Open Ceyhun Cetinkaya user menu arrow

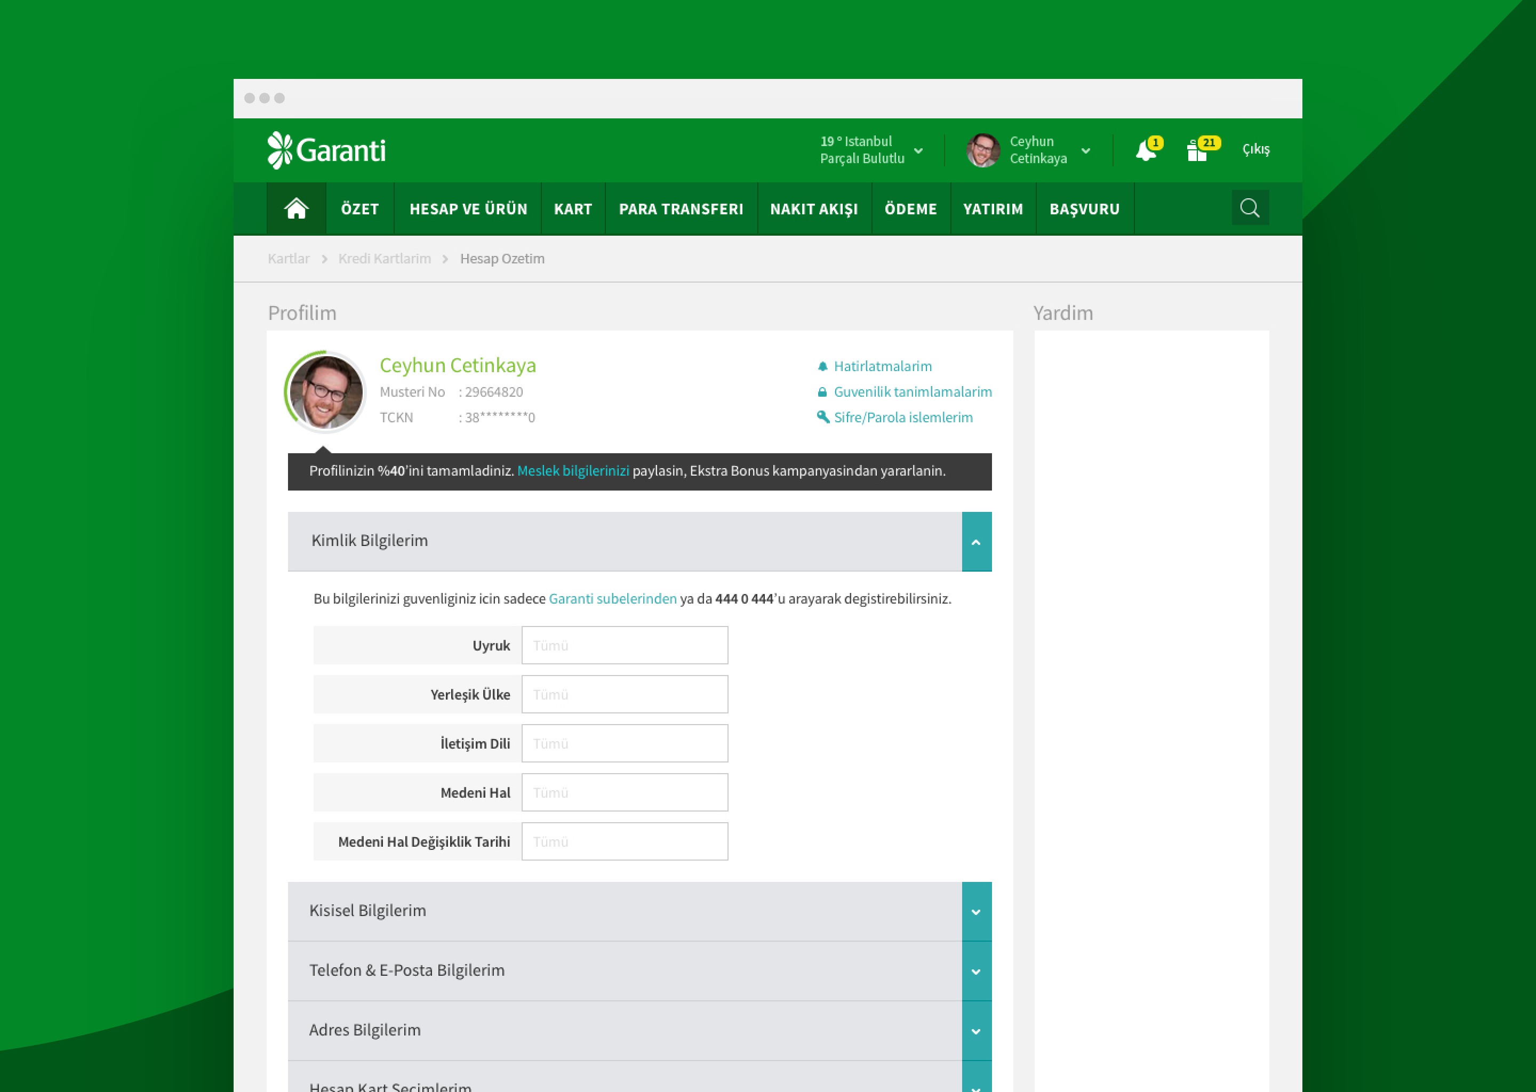[x=1085, y=150]
